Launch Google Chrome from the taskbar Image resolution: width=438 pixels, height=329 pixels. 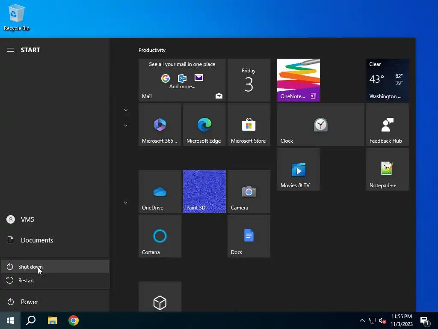point(74,320)
